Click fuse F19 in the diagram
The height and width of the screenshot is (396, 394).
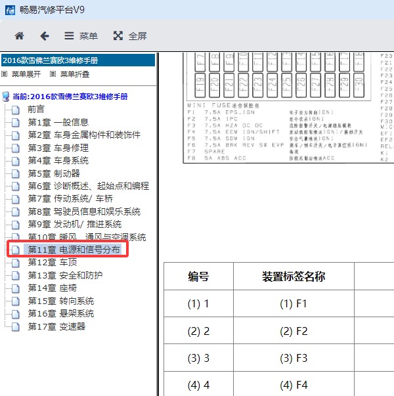[x=200, y=85]
